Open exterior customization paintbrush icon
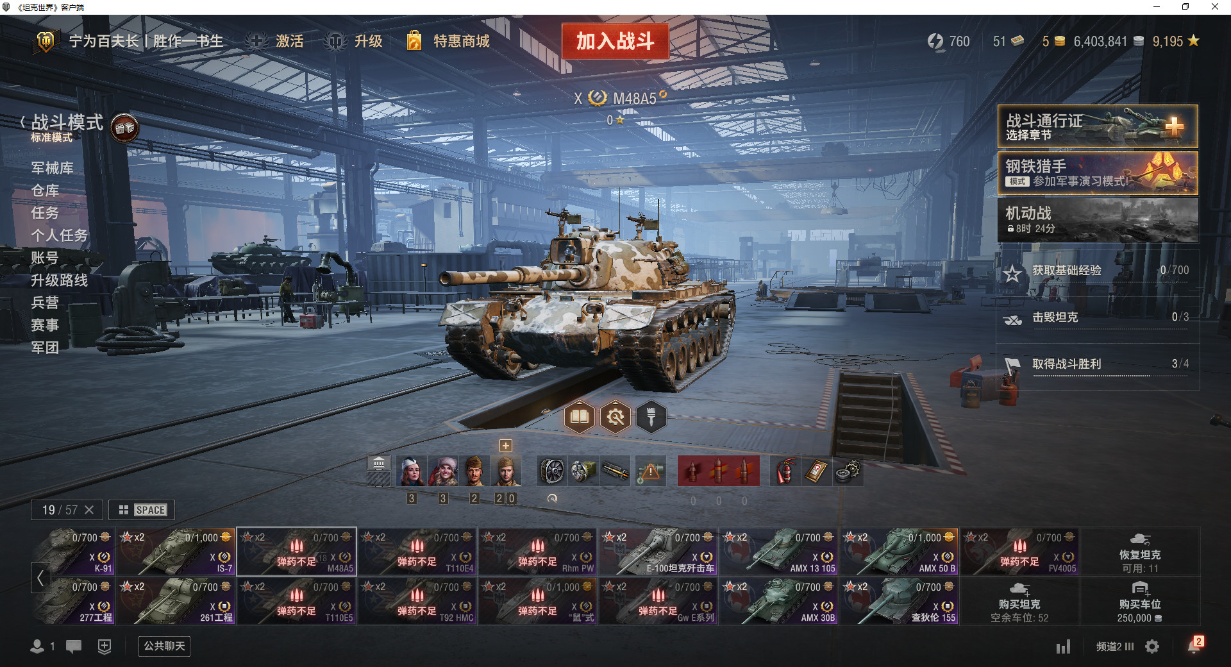The width and height of the screenshot is (1231, 667). coord(651,418)
